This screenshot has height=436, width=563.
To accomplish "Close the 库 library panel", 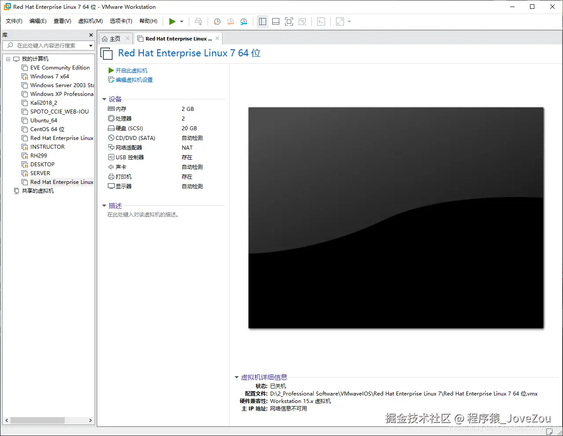I will [x=91, y=35].
